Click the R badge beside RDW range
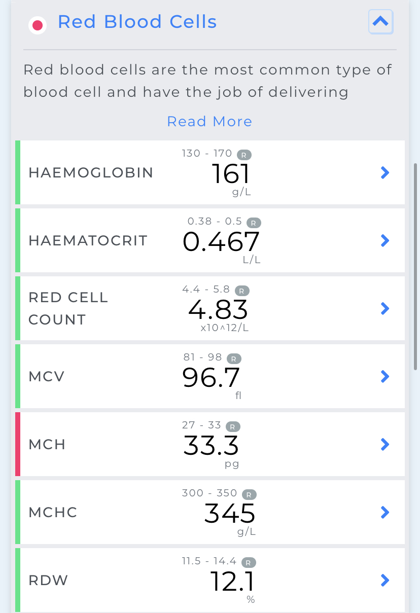Screen dimensions: 420x613 click(x=249, y=562)
